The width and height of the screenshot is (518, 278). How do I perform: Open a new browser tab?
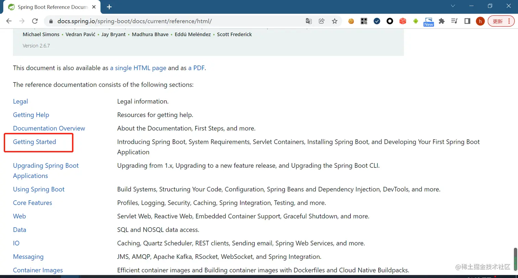click(109, 7)
